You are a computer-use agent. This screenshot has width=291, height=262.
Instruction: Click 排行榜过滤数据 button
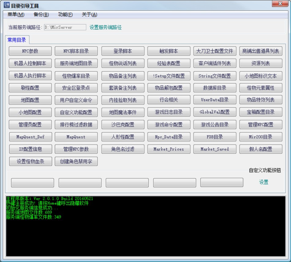pos(76,124)
